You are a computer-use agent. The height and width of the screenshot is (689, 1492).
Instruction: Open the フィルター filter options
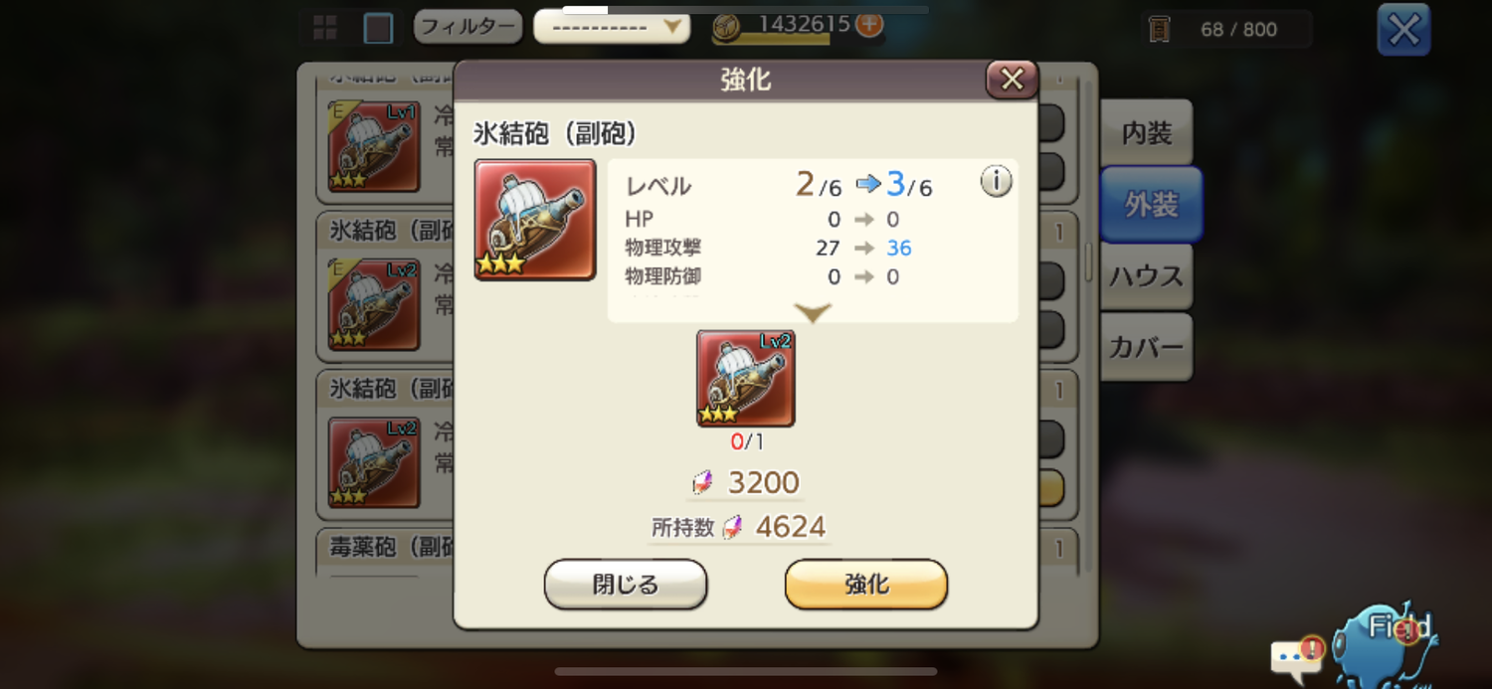click(468, 27)
